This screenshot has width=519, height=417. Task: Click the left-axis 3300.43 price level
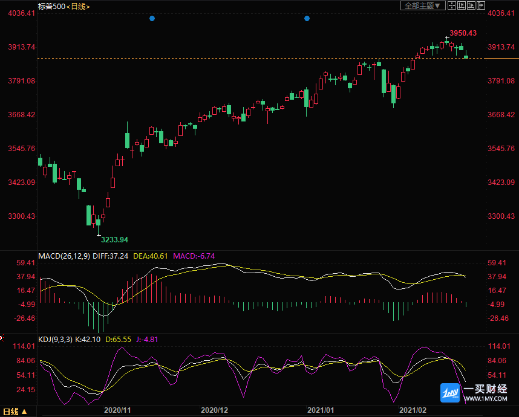point(22,216)
